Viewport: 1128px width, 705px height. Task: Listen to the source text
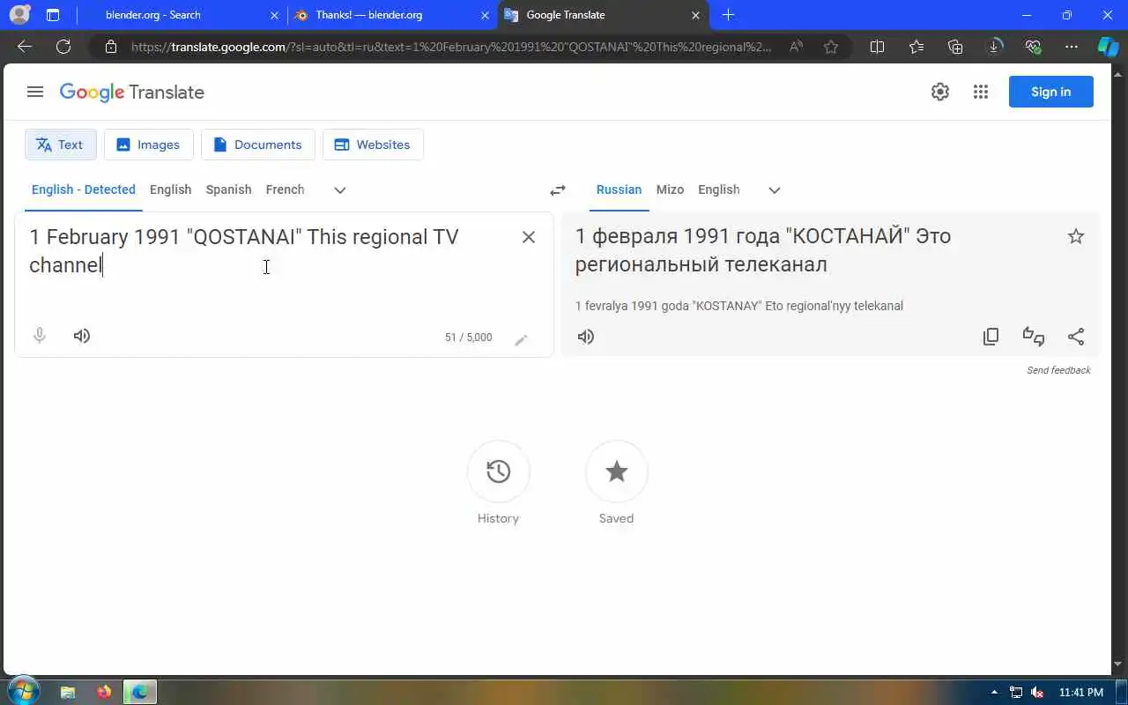[x=82, y=336]
